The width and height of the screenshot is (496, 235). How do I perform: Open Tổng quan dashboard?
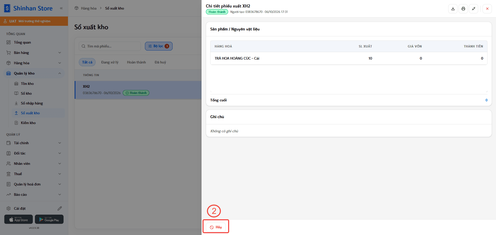tap(34, 42)
